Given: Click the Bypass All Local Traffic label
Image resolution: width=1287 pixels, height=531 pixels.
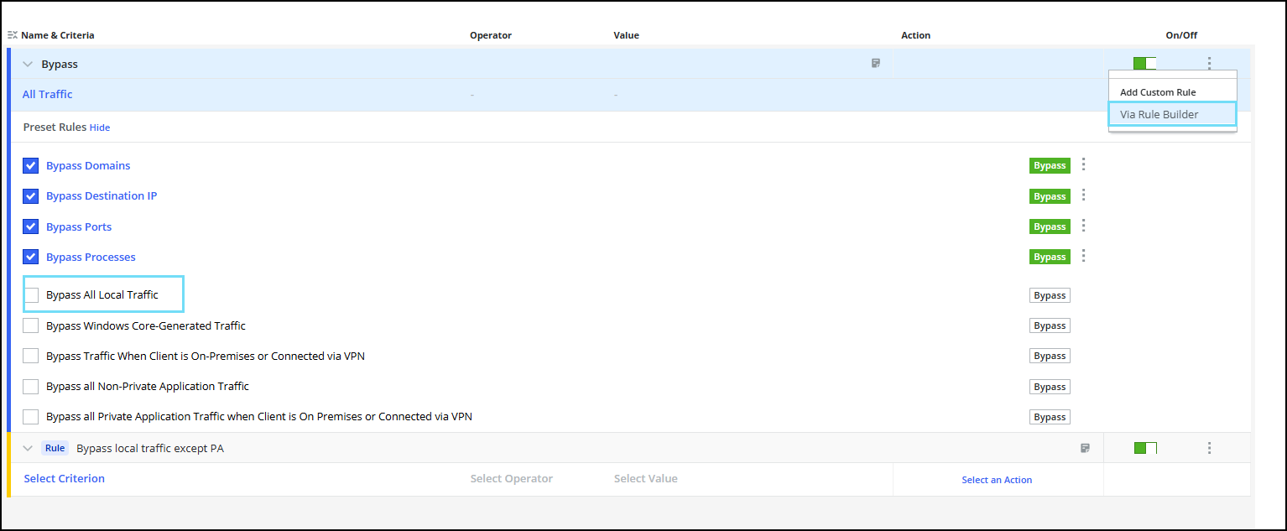Looking at the screenshot, I should 102,294.
